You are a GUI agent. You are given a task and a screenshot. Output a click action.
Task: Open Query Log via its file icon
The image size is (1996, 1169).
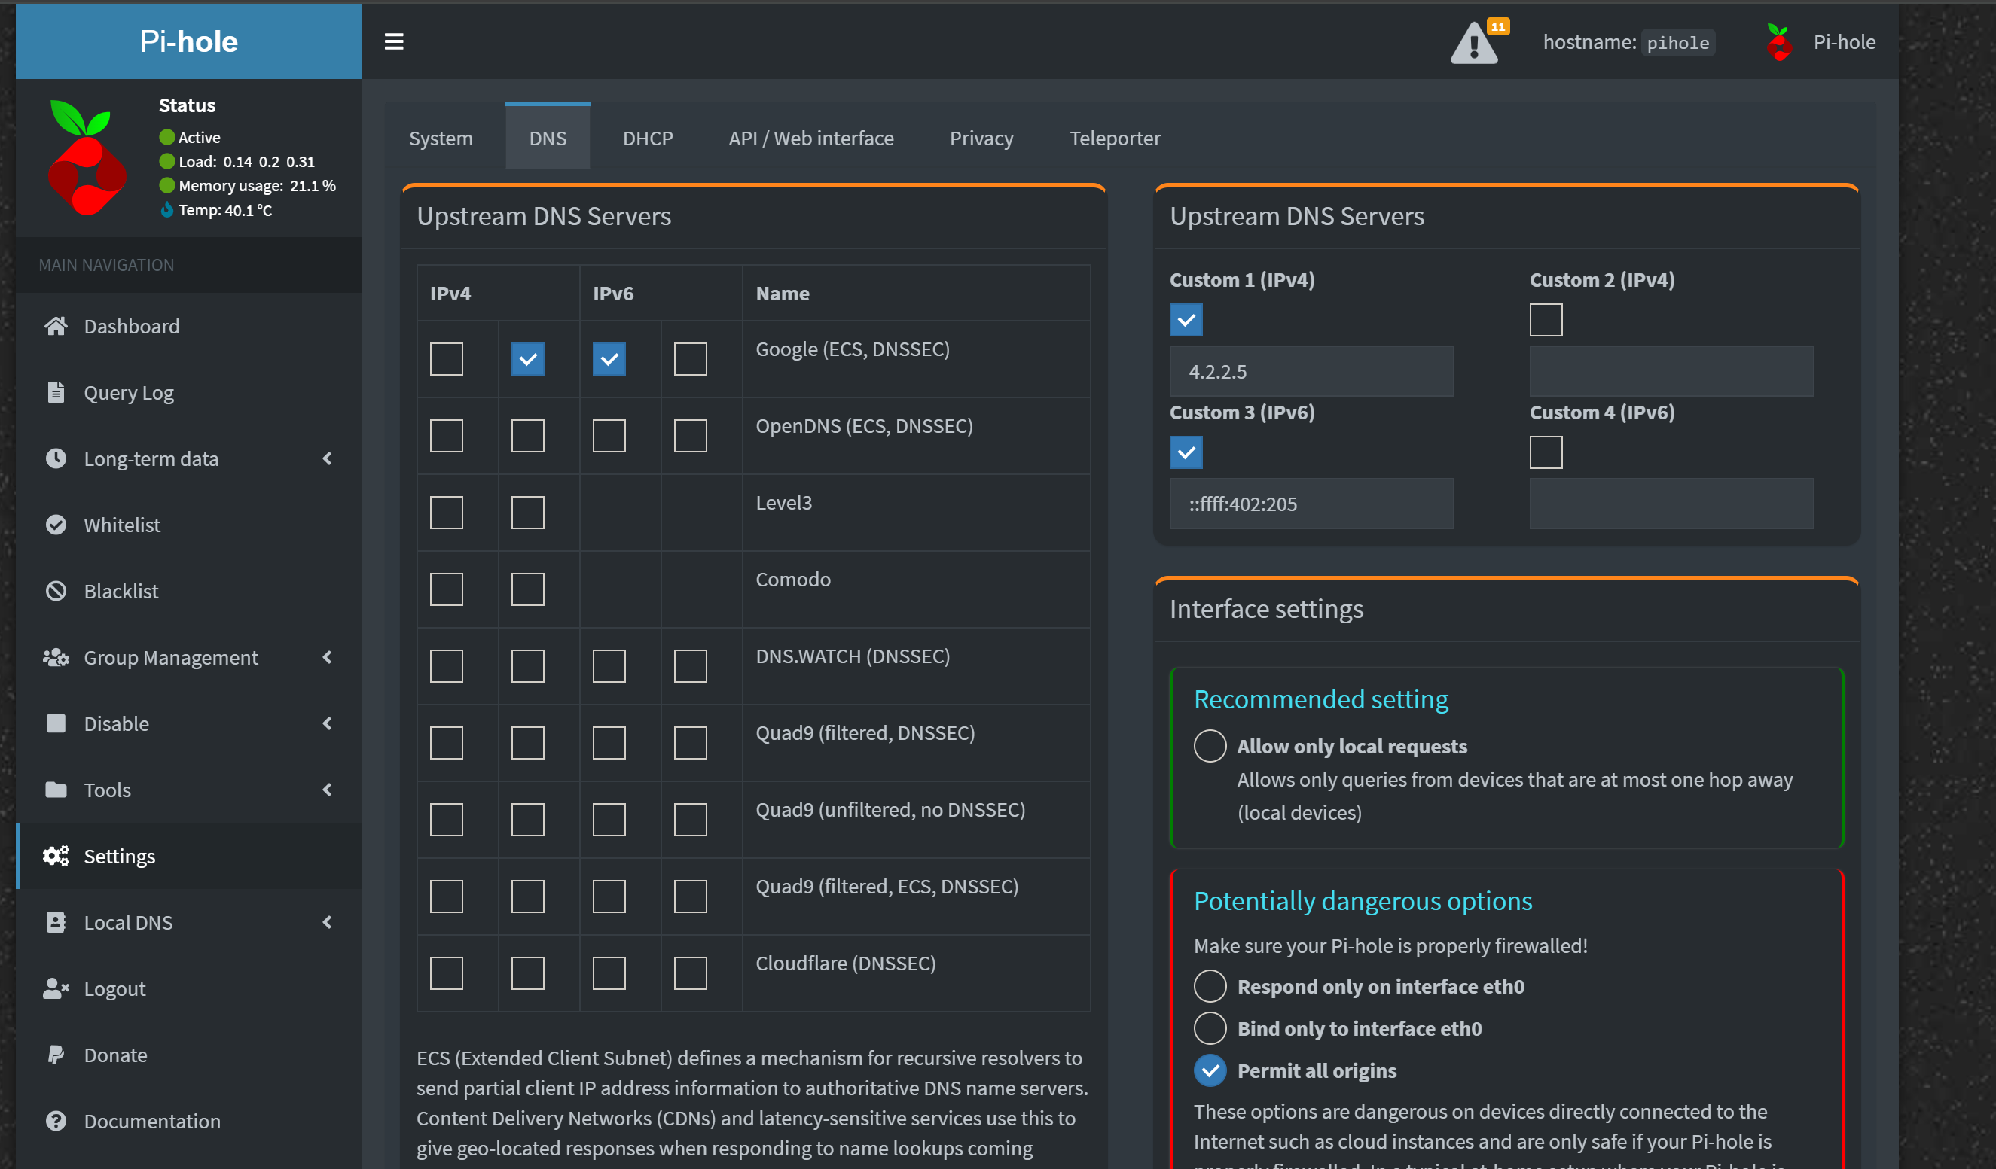(56, 393)
